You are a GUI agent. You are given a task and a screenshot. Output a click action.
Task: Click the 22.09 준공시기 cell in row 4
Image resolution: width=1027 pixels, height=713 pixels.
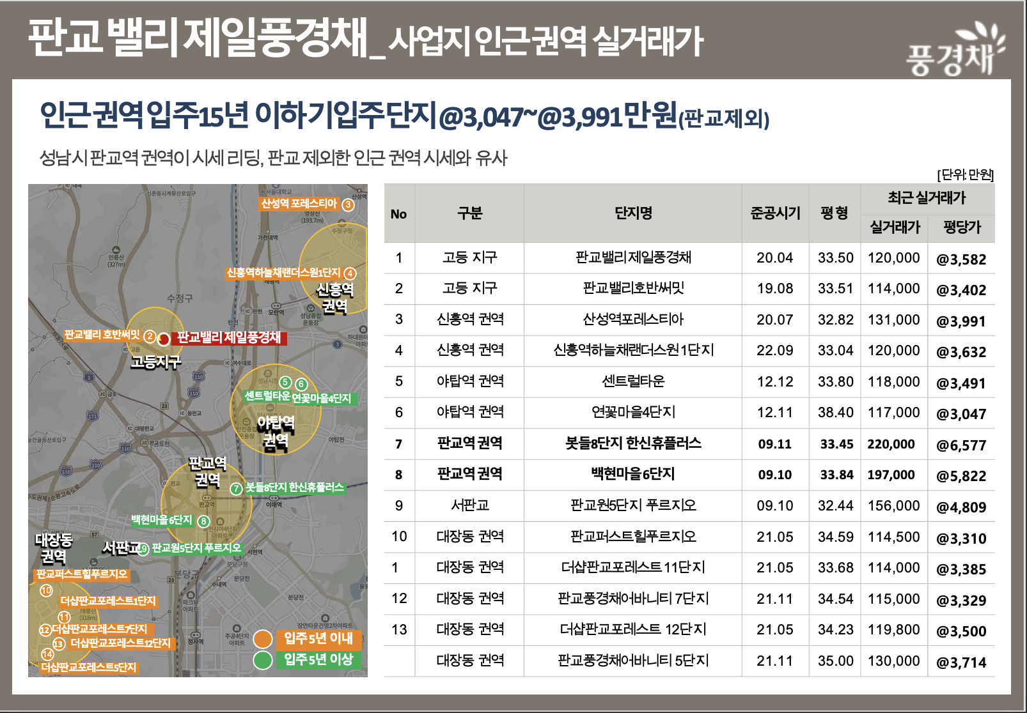coord(774,350)
